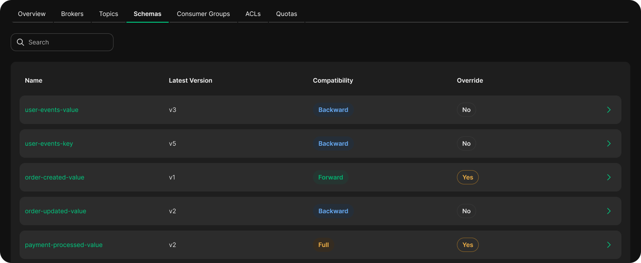Open the user-events-key schema link
This screenshot has height=263, width=641.
(x=49, y=143)
